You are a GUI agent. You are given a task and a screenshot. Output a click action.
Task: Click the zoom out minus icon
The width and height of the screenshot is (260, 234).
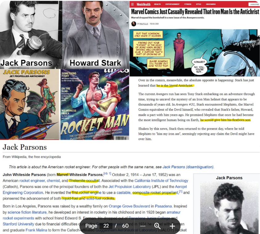pyautogui.click(x=143, y=226)
